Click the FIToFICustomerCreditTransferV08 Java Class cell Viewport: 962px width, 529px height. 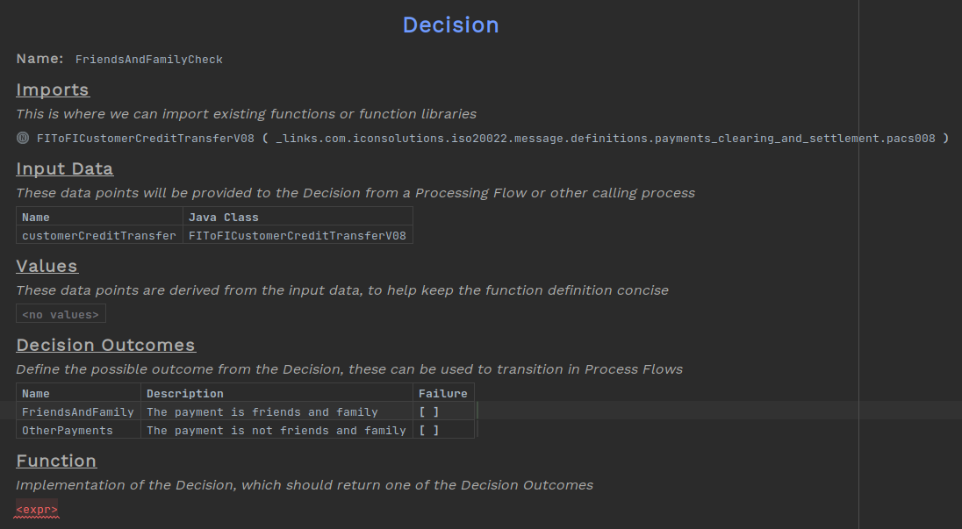pos(298,235)
